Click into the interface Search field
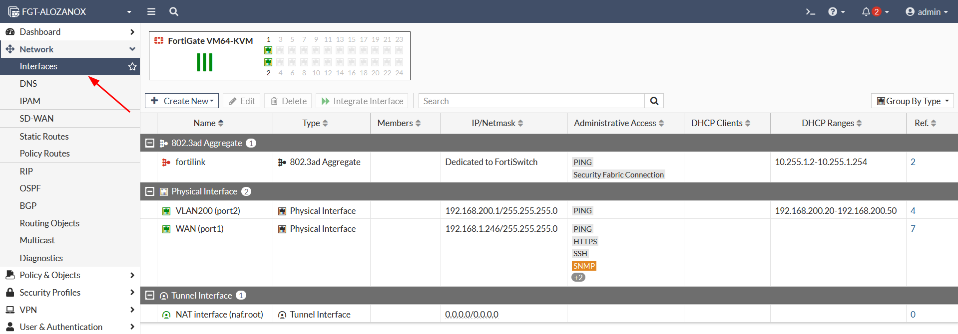Screen dimensions: 958x334 tap(531, 101)
